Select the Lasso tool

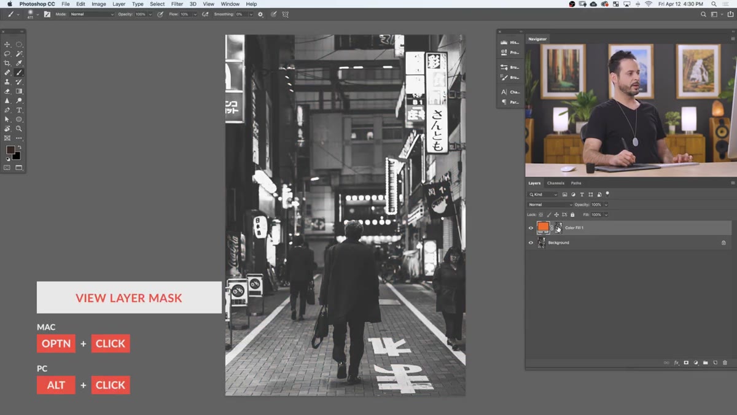(7, 54)
